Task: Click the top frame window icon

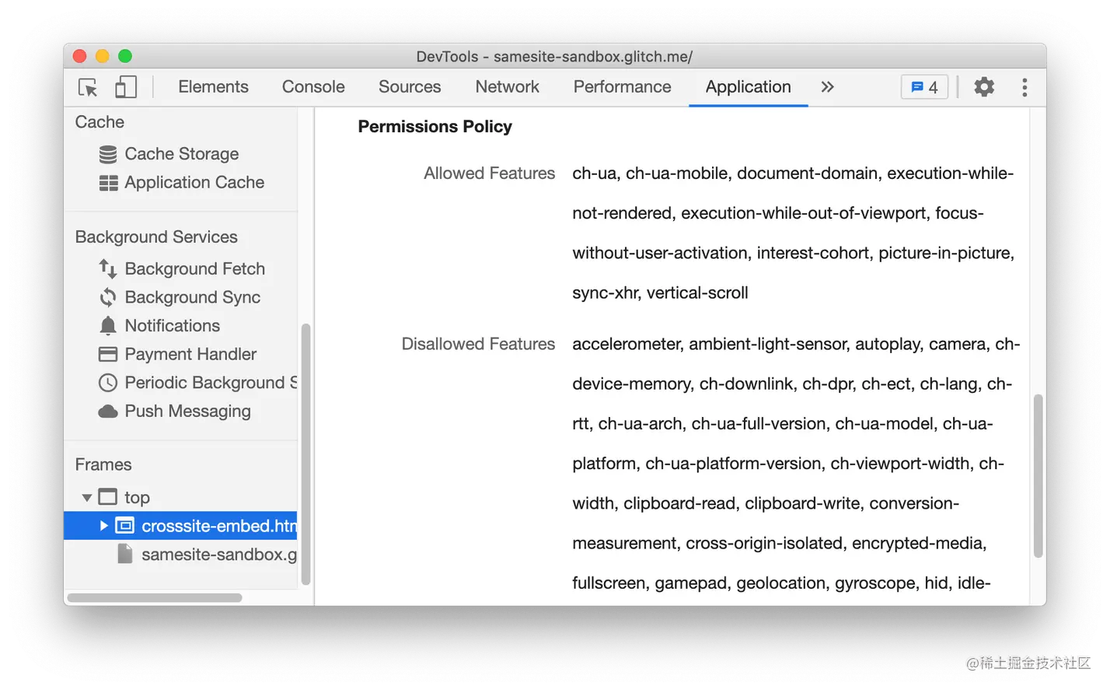Action: 108,497
